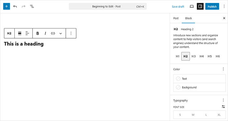Open the document overview list view
The width and height of the screenshot is (228, 121).
[32, 6]
